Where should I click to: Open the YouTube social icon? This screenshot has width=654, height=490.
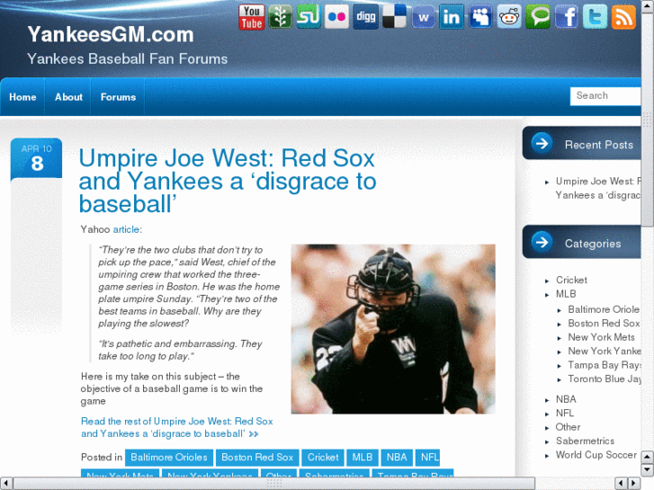click(252, 17)
